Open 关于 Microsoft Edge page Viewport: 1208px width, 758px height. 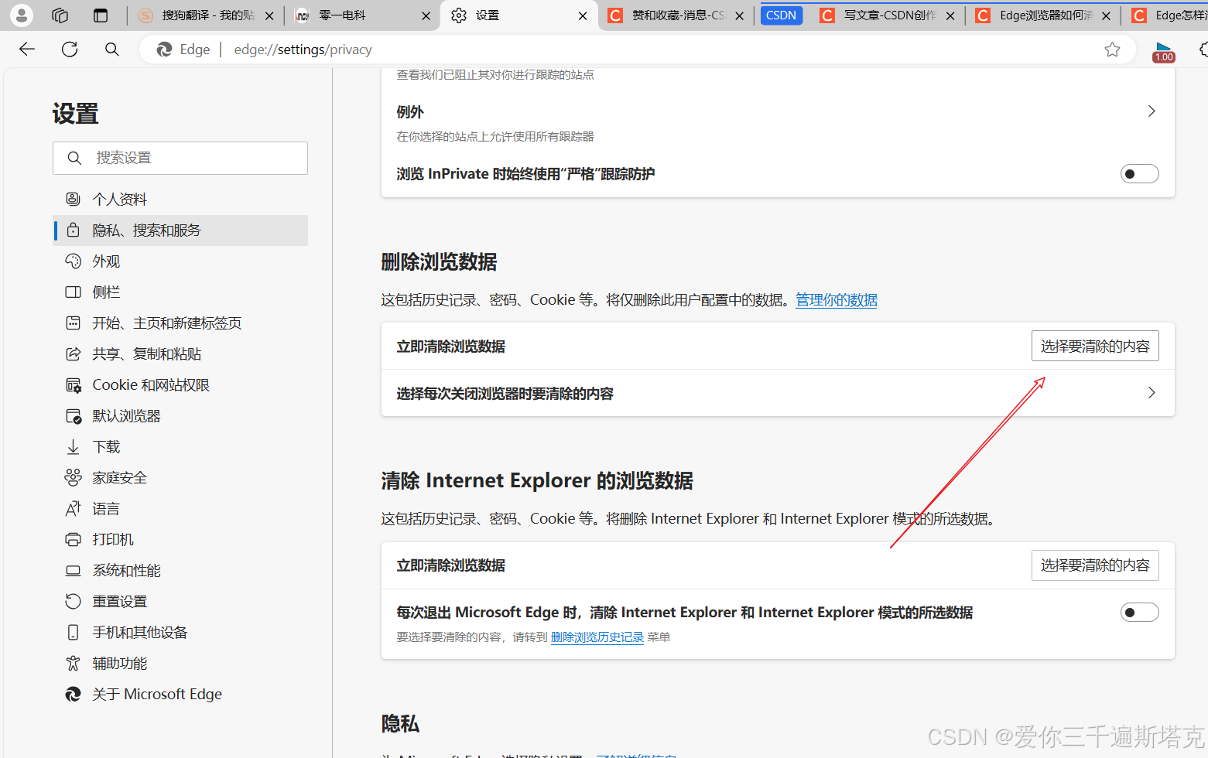click(x=156, y=694)
